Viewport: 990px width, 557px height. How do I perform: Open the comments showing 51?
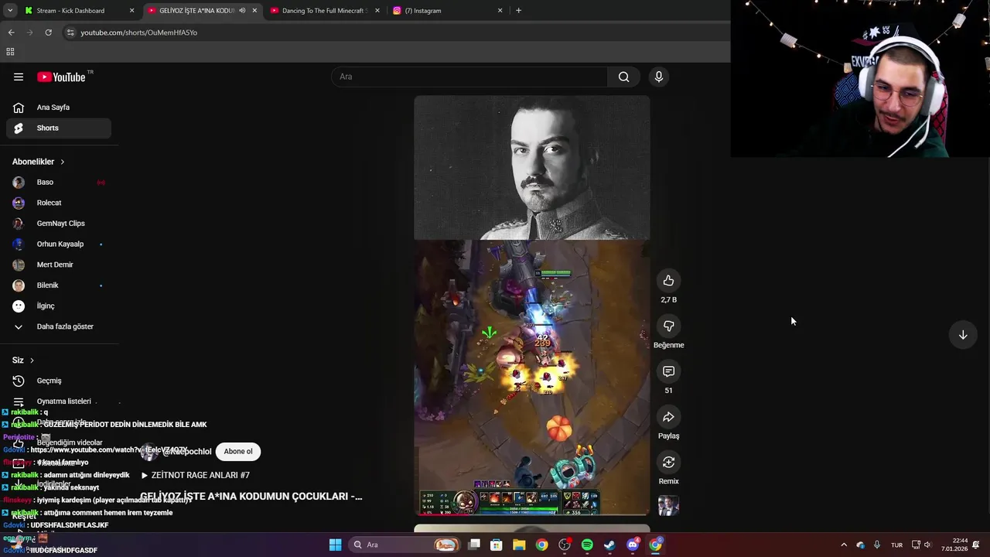(668, 372)
